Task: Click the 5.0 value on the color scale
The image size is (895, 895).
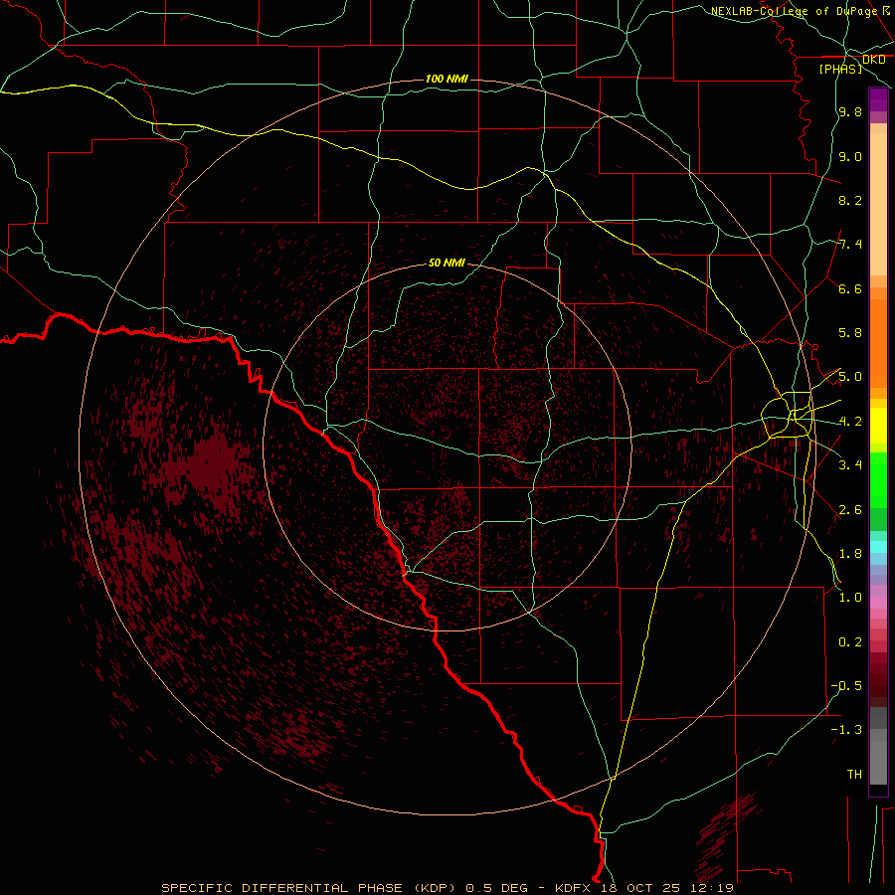Action: pyautogui.click(x=850, y=377)
